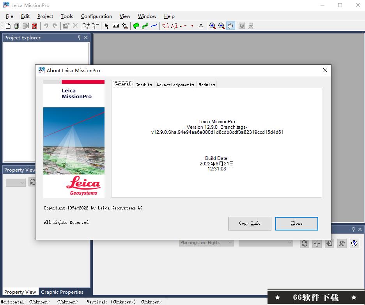365x305 pixels.
Task: Switch to the Credits tab
Action: 144,85
